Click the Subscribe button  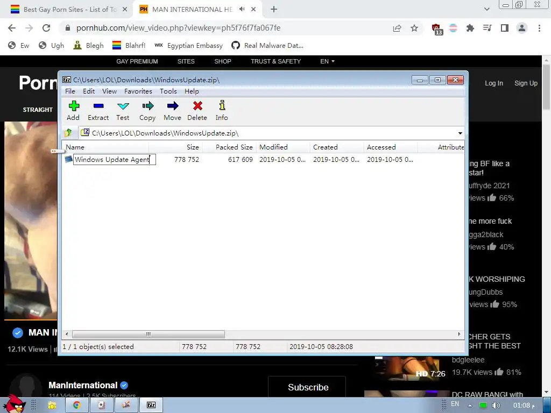point(308,387)
